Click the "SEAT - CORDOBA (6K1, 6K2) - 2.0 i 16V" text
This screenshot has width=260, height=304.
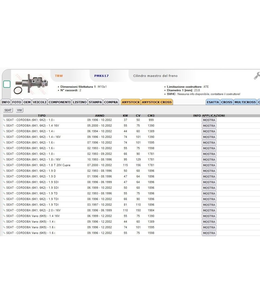33,210
